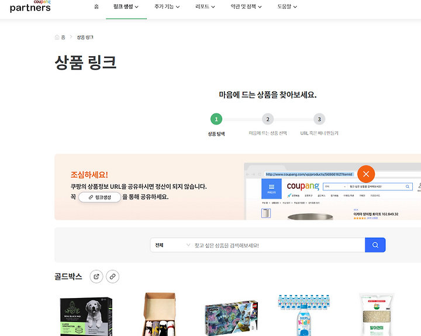This screenshot has height=336, width=421.
Task: Open the 홈 menu item
Action: 96,6
